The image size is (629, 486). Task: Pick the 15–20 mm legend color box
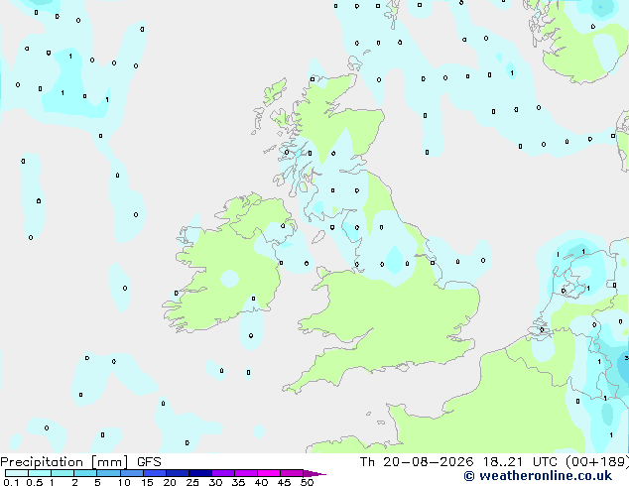tap(155, 473)
